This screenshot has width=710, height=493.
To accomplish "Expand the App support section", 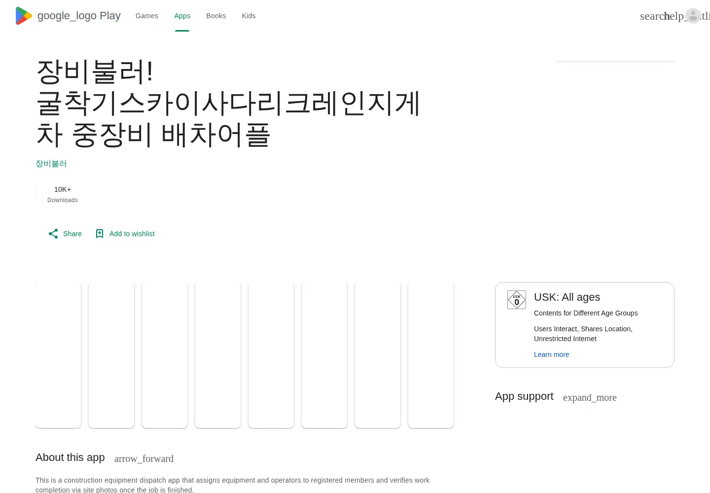I will pyautogui.click(x=590, y=397).
